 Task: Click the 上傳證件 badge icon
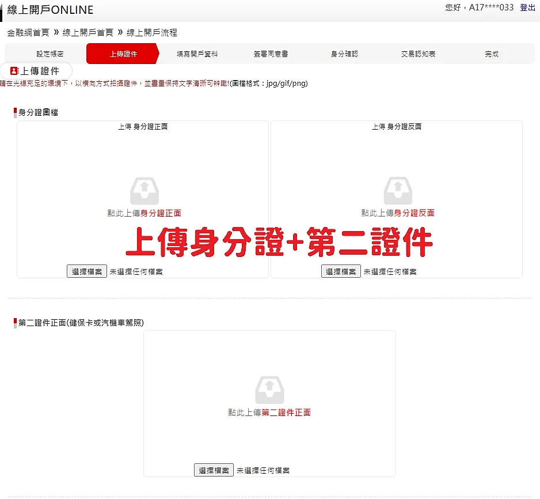click(x=15, y=70)
